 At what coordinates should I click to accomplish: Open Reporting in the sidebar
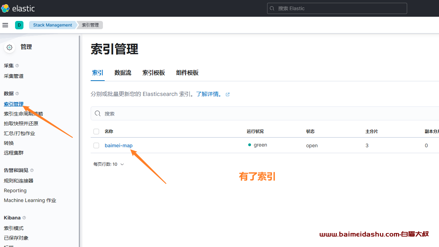coord(15,190)
